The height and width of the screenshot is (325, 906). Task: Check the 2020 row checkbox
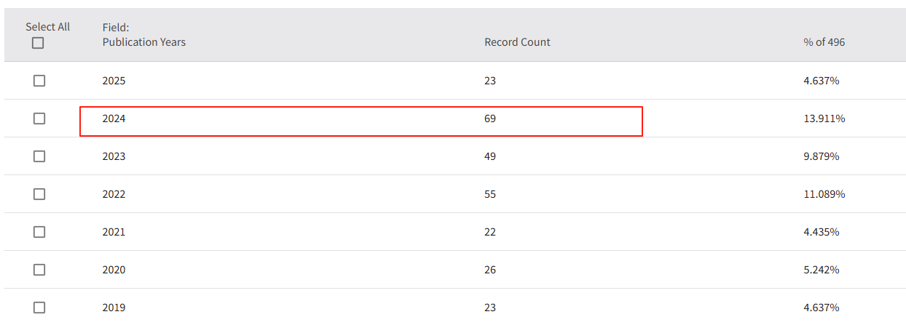tap(39, 270)
